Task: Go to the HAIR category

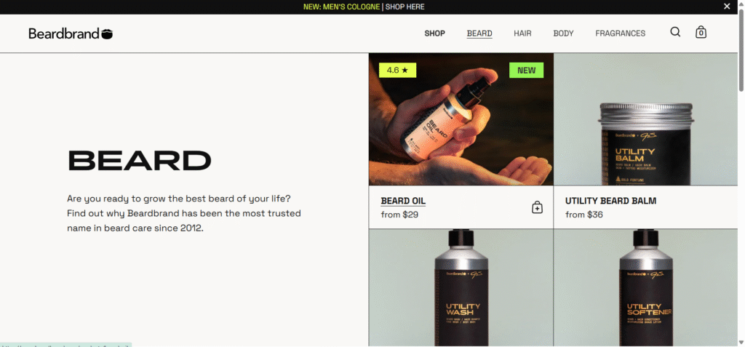Action: pos(522,33)
